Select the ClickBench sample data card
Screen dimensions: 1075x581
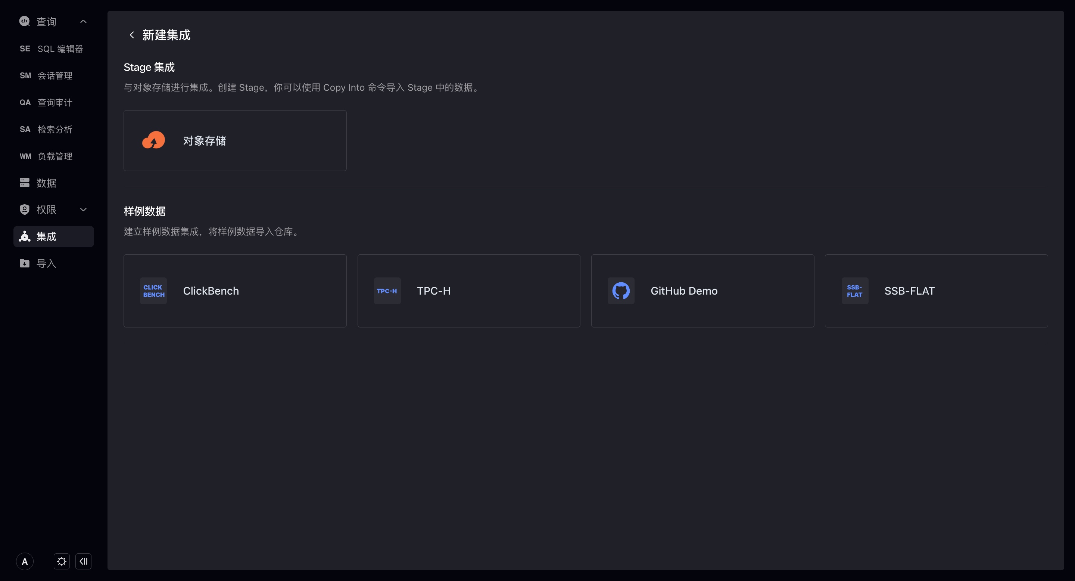pyautogui.click(x=235, y=291)
